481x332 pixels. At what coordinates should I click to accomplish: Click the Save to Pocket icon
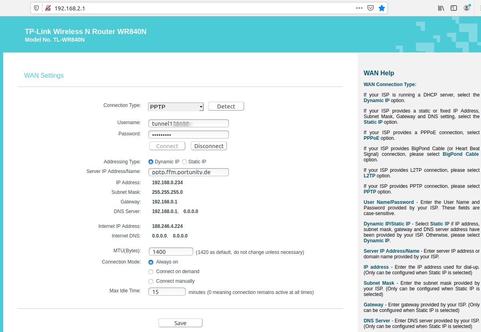pyautogui.click(x=371, y=8)
